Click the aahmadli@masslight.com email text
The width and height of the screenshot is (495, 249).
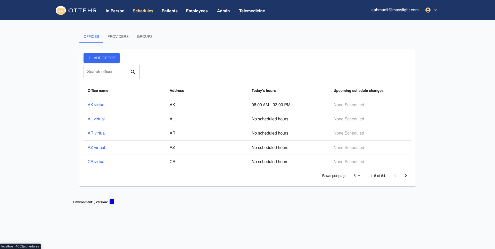point(395,10)
